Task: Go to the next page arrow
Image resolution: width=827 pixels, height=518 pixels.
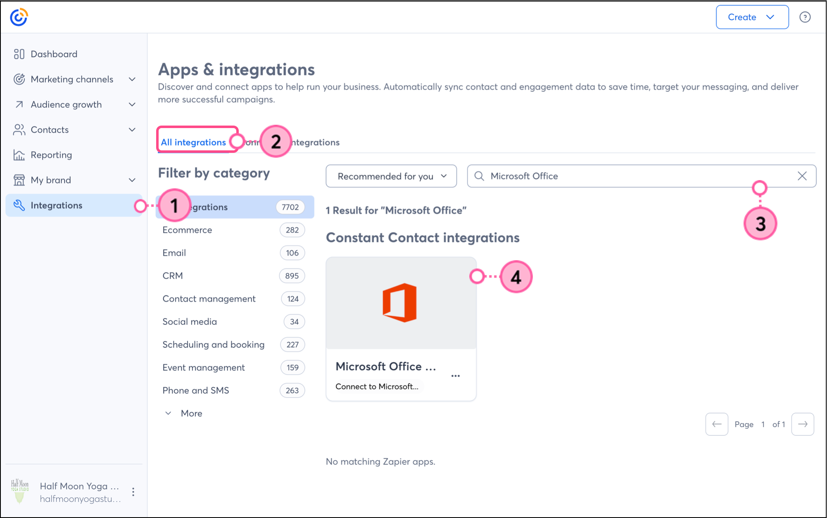Action: pyautogui.click(x=803, y=424)
